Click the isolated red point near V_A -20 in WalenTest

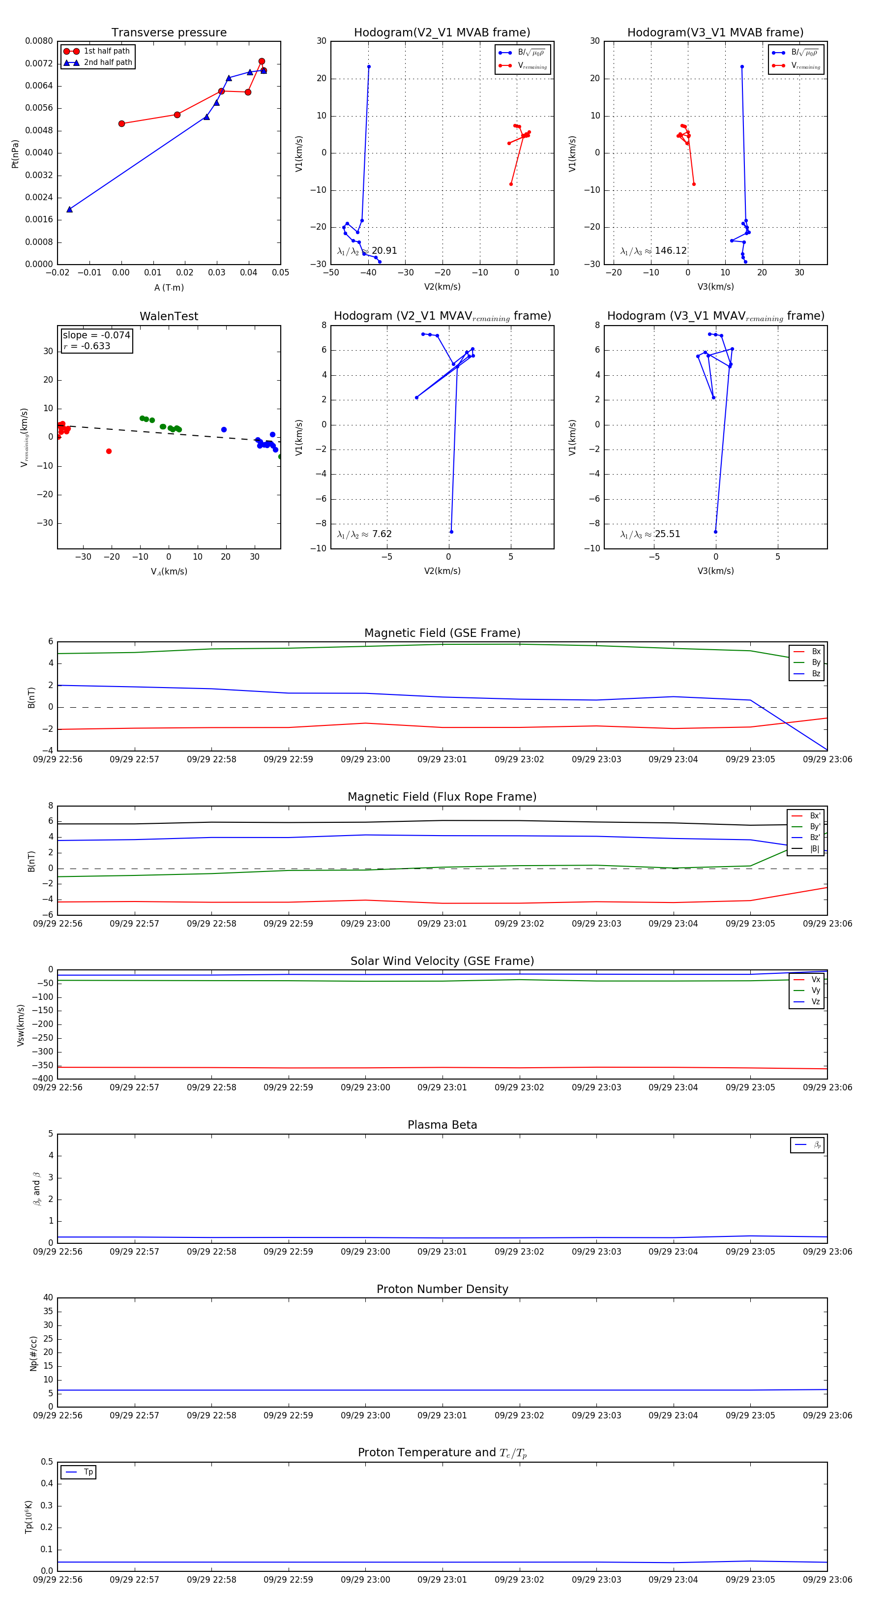(x=109, y=452)
